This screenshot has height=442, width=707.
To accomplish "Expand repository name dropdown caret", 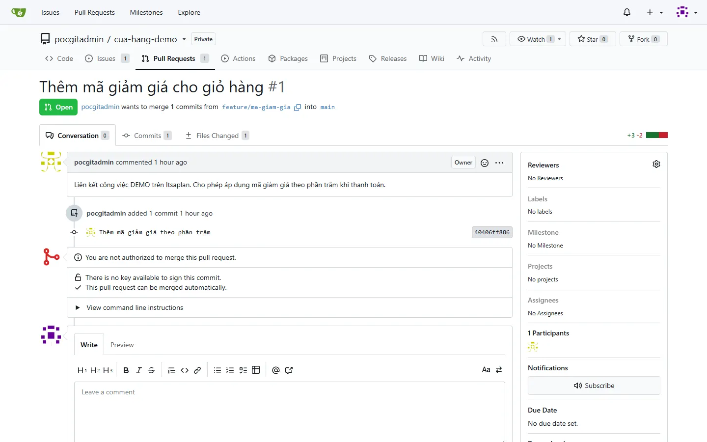I will (x=184, y=39).
